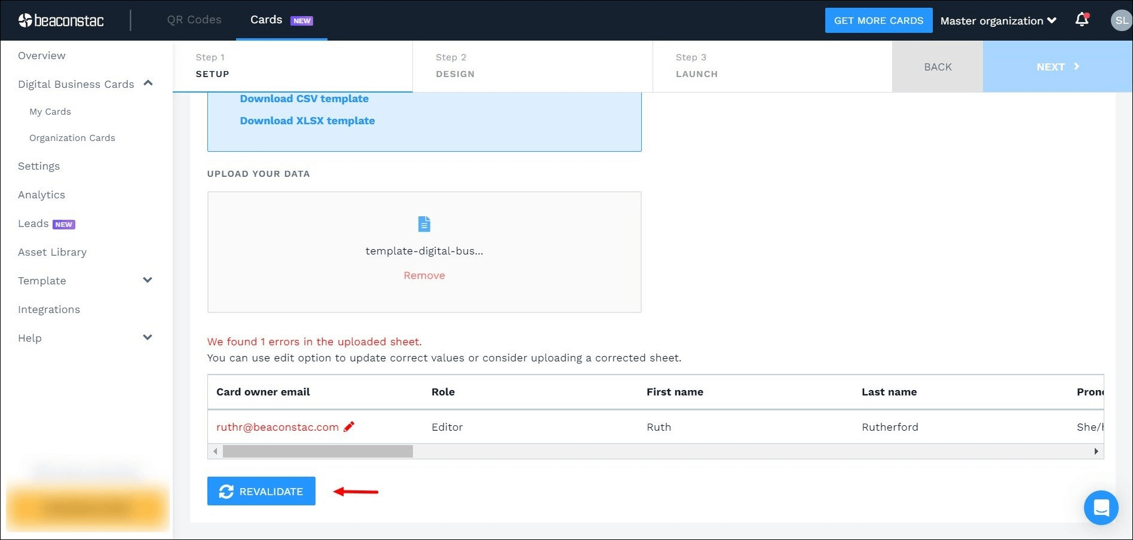The width and height of the screenshot is (1133, 540).
Task: Expand the Help menu chevron
Action: pyautogui.click(x=148, y=337)
